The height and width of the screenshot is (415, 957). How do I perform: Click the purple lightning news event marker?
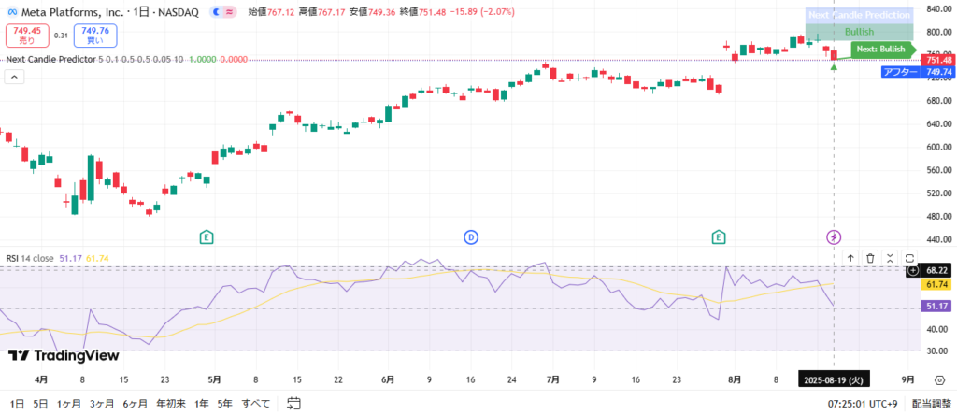coord(834,236)
